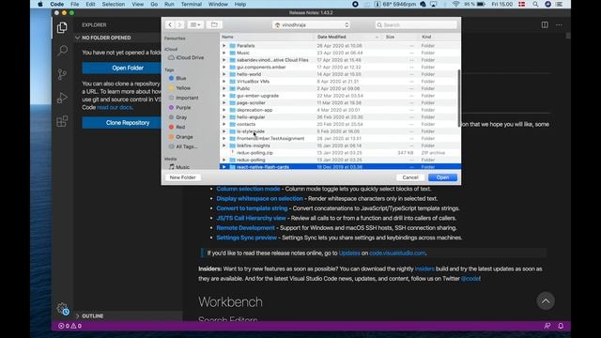Image resolution: width=601 pixels, height=338 pixels.
Task: Select the deprecation-app folder row
Action: tap(340, 110)
